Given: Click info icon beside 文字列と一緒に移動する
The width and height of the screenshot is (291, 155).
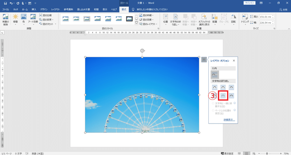Looking at the screenshot, I should click(x=235, y=103).
